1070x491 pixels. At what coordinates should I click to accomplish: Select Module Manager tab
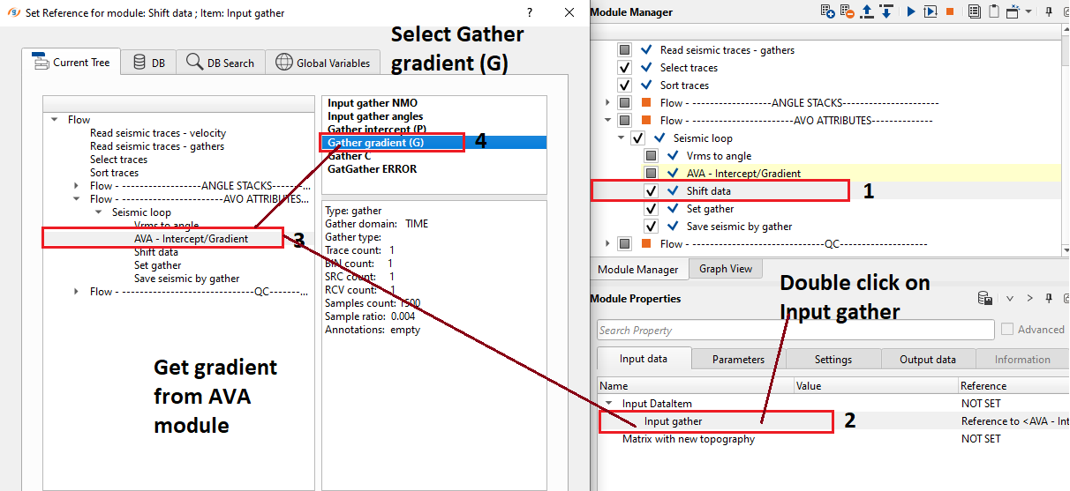[638, 270]
